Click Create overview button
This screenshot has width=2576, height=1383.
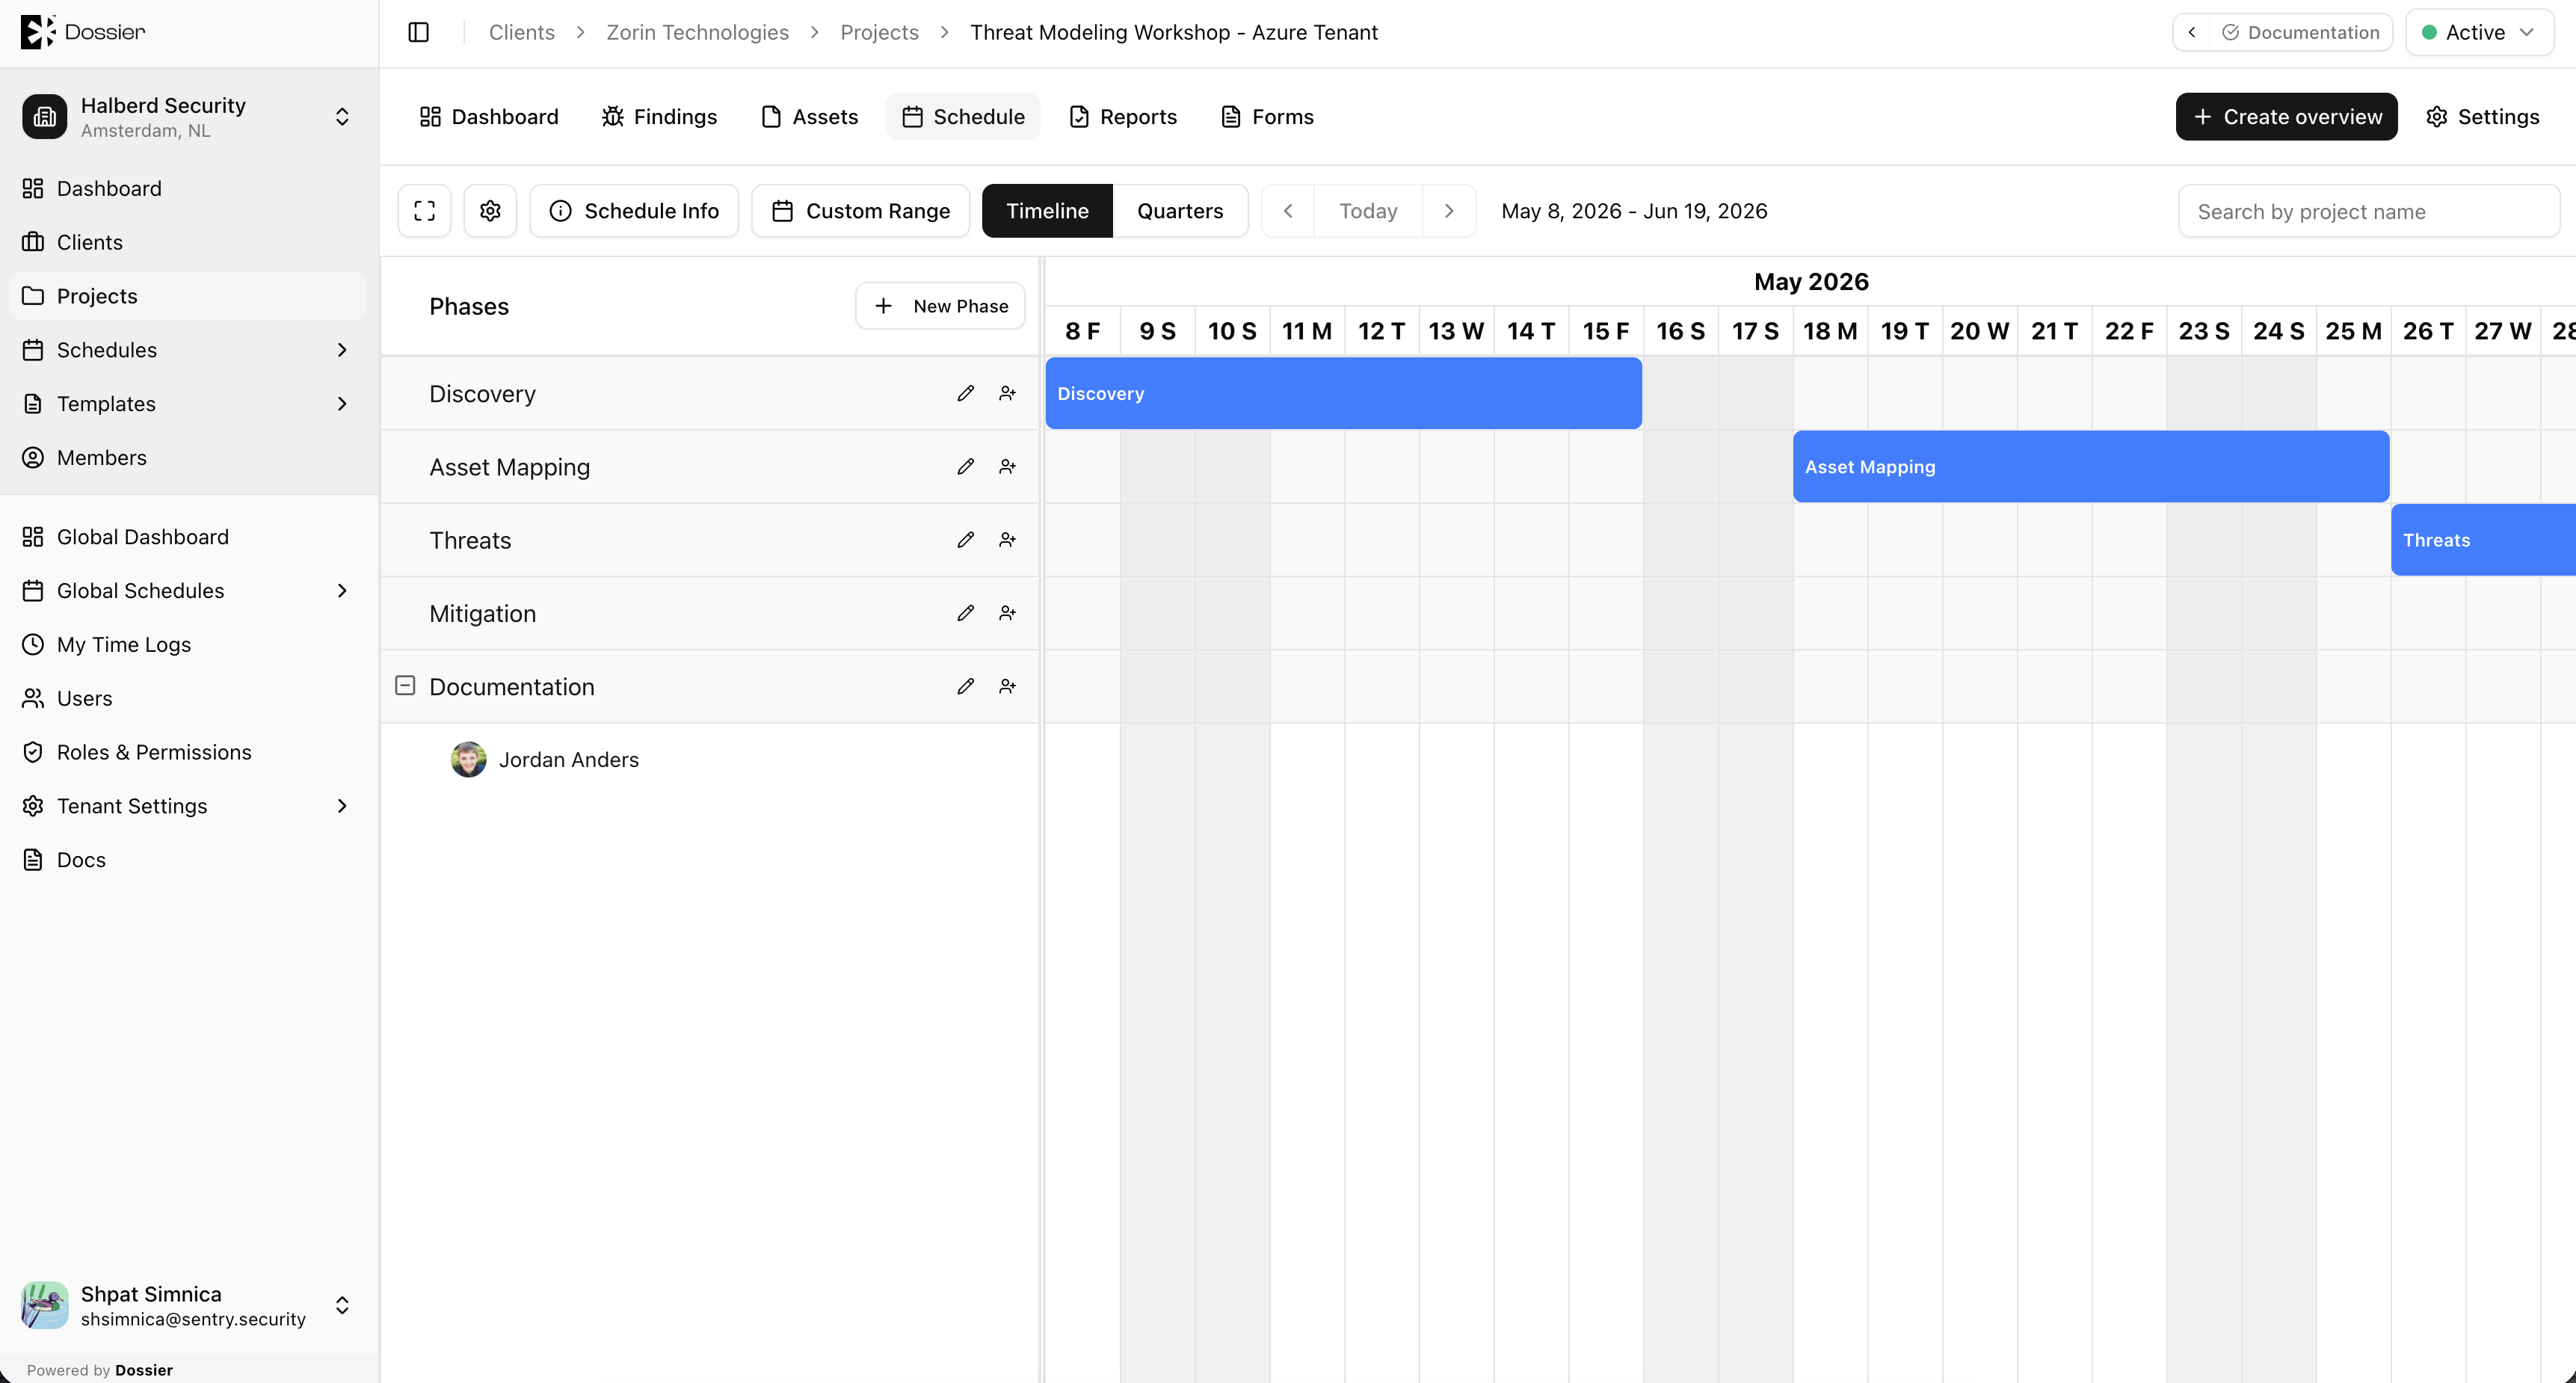(x=2286, y=117)
